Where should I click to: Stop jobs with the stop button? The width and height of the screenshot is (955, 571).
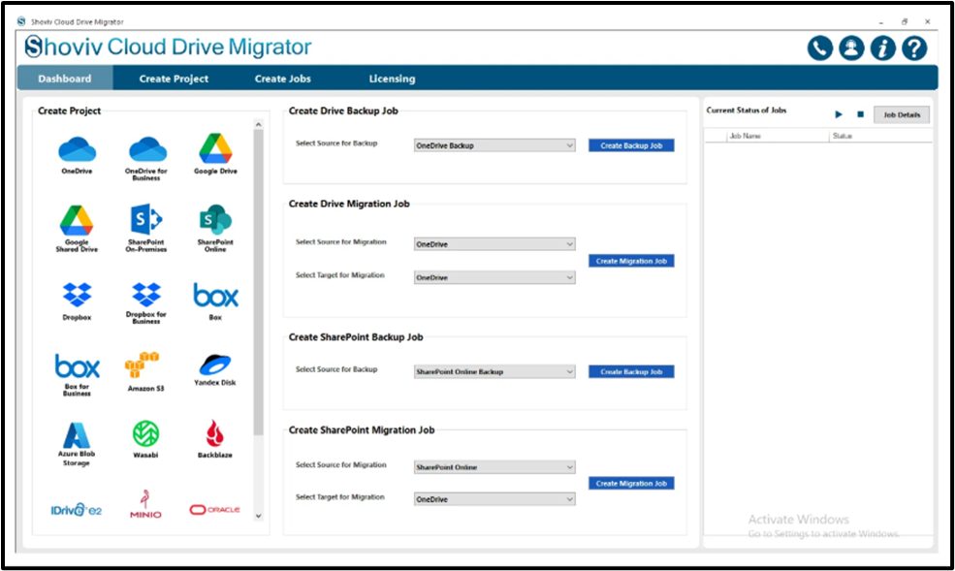point(861,114)
